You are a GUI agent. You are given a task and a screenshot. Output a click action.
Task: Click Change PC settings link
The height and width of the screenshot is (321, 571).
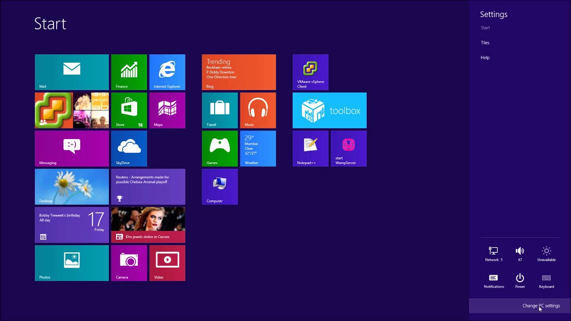541,306
